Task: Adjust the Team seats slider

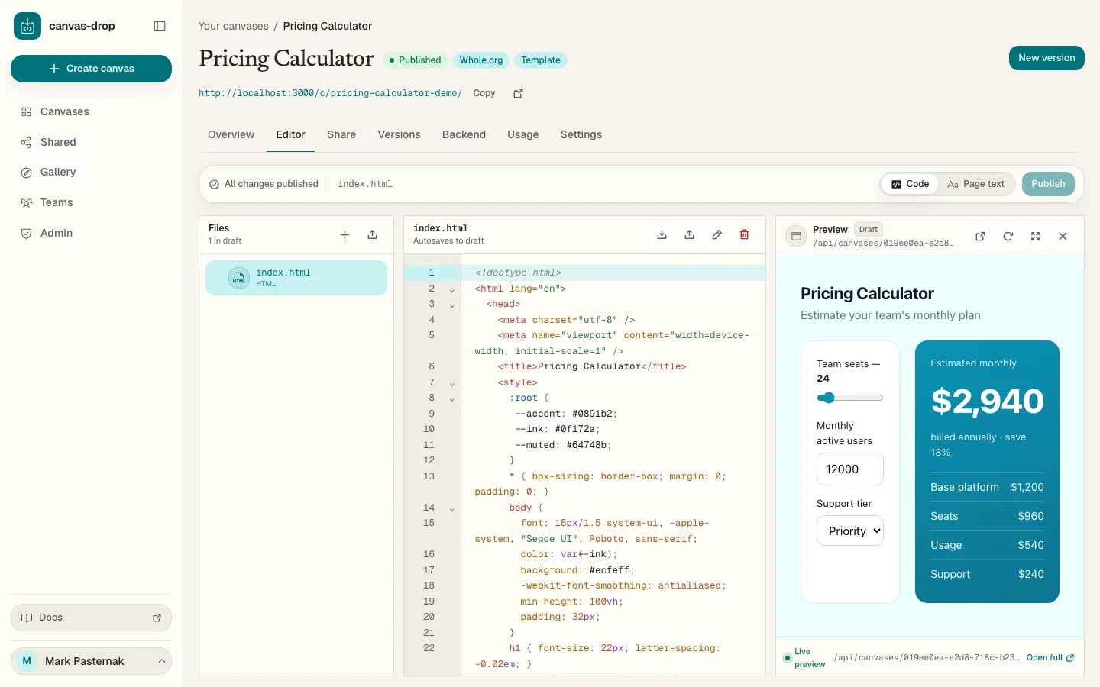Action: point(849,398)
